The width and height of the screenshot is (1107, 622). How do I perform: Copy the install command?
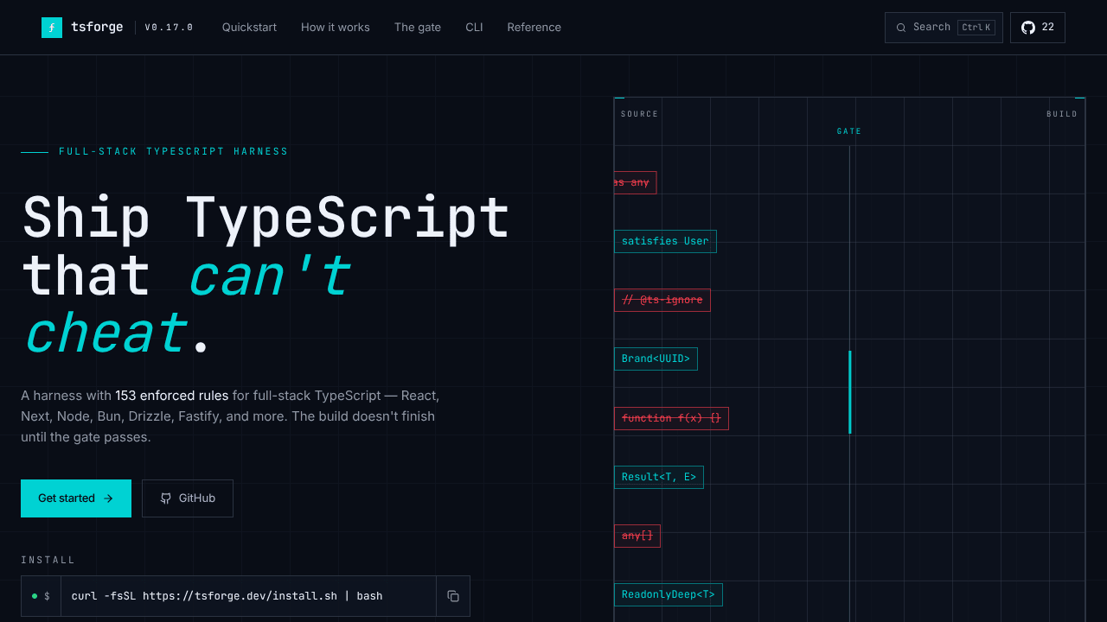click(x=453, y=596)
